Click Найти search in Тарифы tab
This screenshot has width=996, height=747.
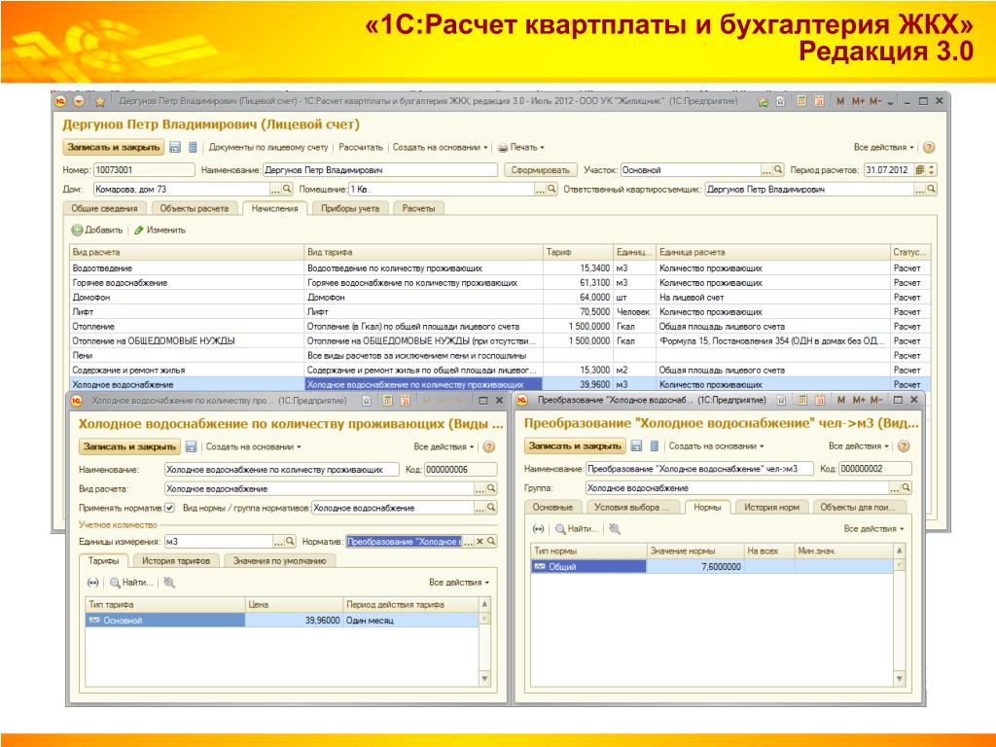pyautogui.click(x=131, y=583)
